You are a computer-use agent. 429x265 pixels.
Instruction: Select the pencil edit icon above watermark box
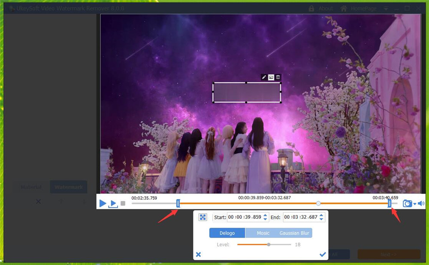pyautogui.click(x=263, y=77)
